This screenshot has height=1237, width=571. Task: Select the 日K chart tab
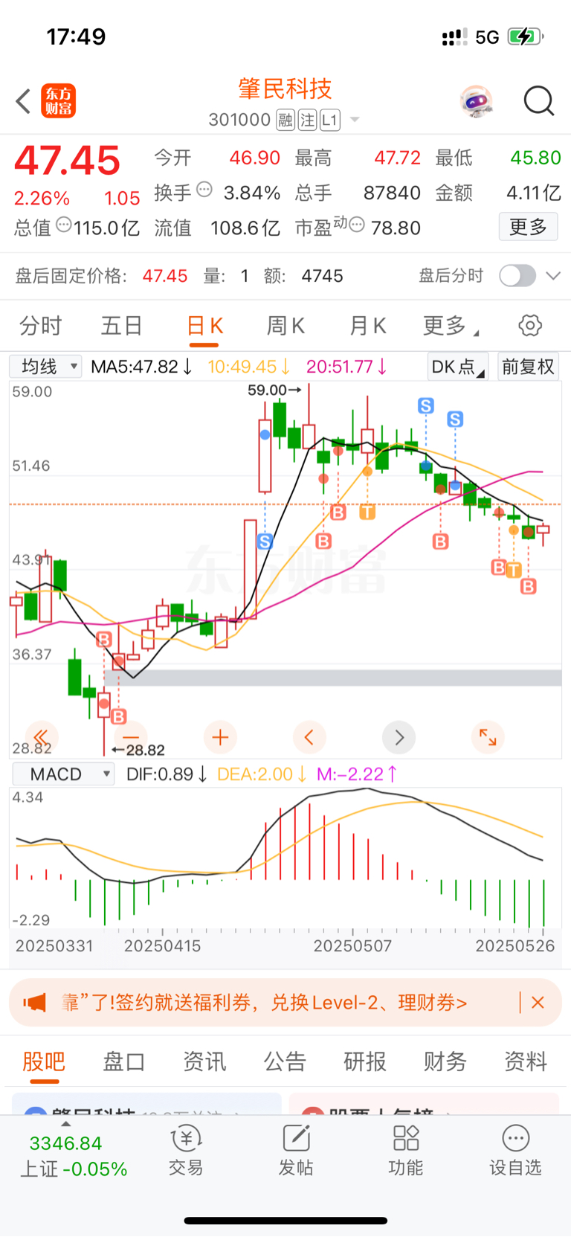coord(204,326)
